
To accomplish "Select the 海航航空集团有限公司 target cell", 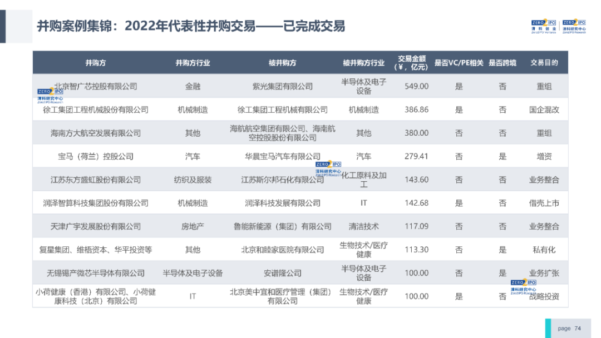I will [283, 133].
